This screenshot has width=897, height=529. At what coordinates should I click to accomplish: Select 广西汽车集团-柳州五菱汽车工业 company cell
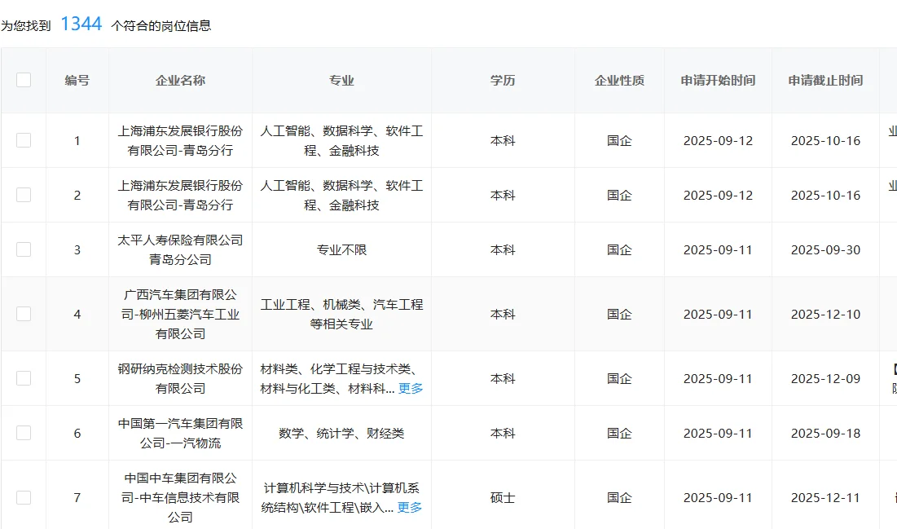pos(180,315)
